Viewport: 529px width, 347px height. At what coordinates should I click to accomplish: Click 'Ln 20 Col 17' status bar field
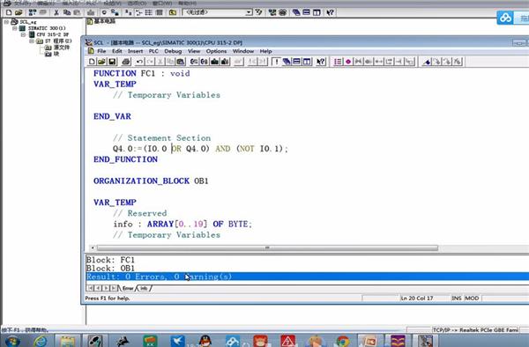[x=417, y=299]
